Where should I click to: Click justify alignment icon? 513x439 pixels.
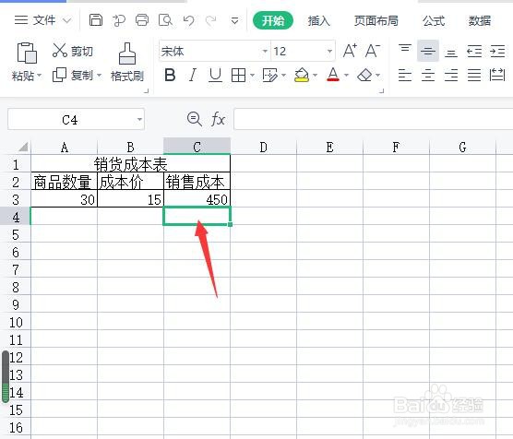point(474,76)
